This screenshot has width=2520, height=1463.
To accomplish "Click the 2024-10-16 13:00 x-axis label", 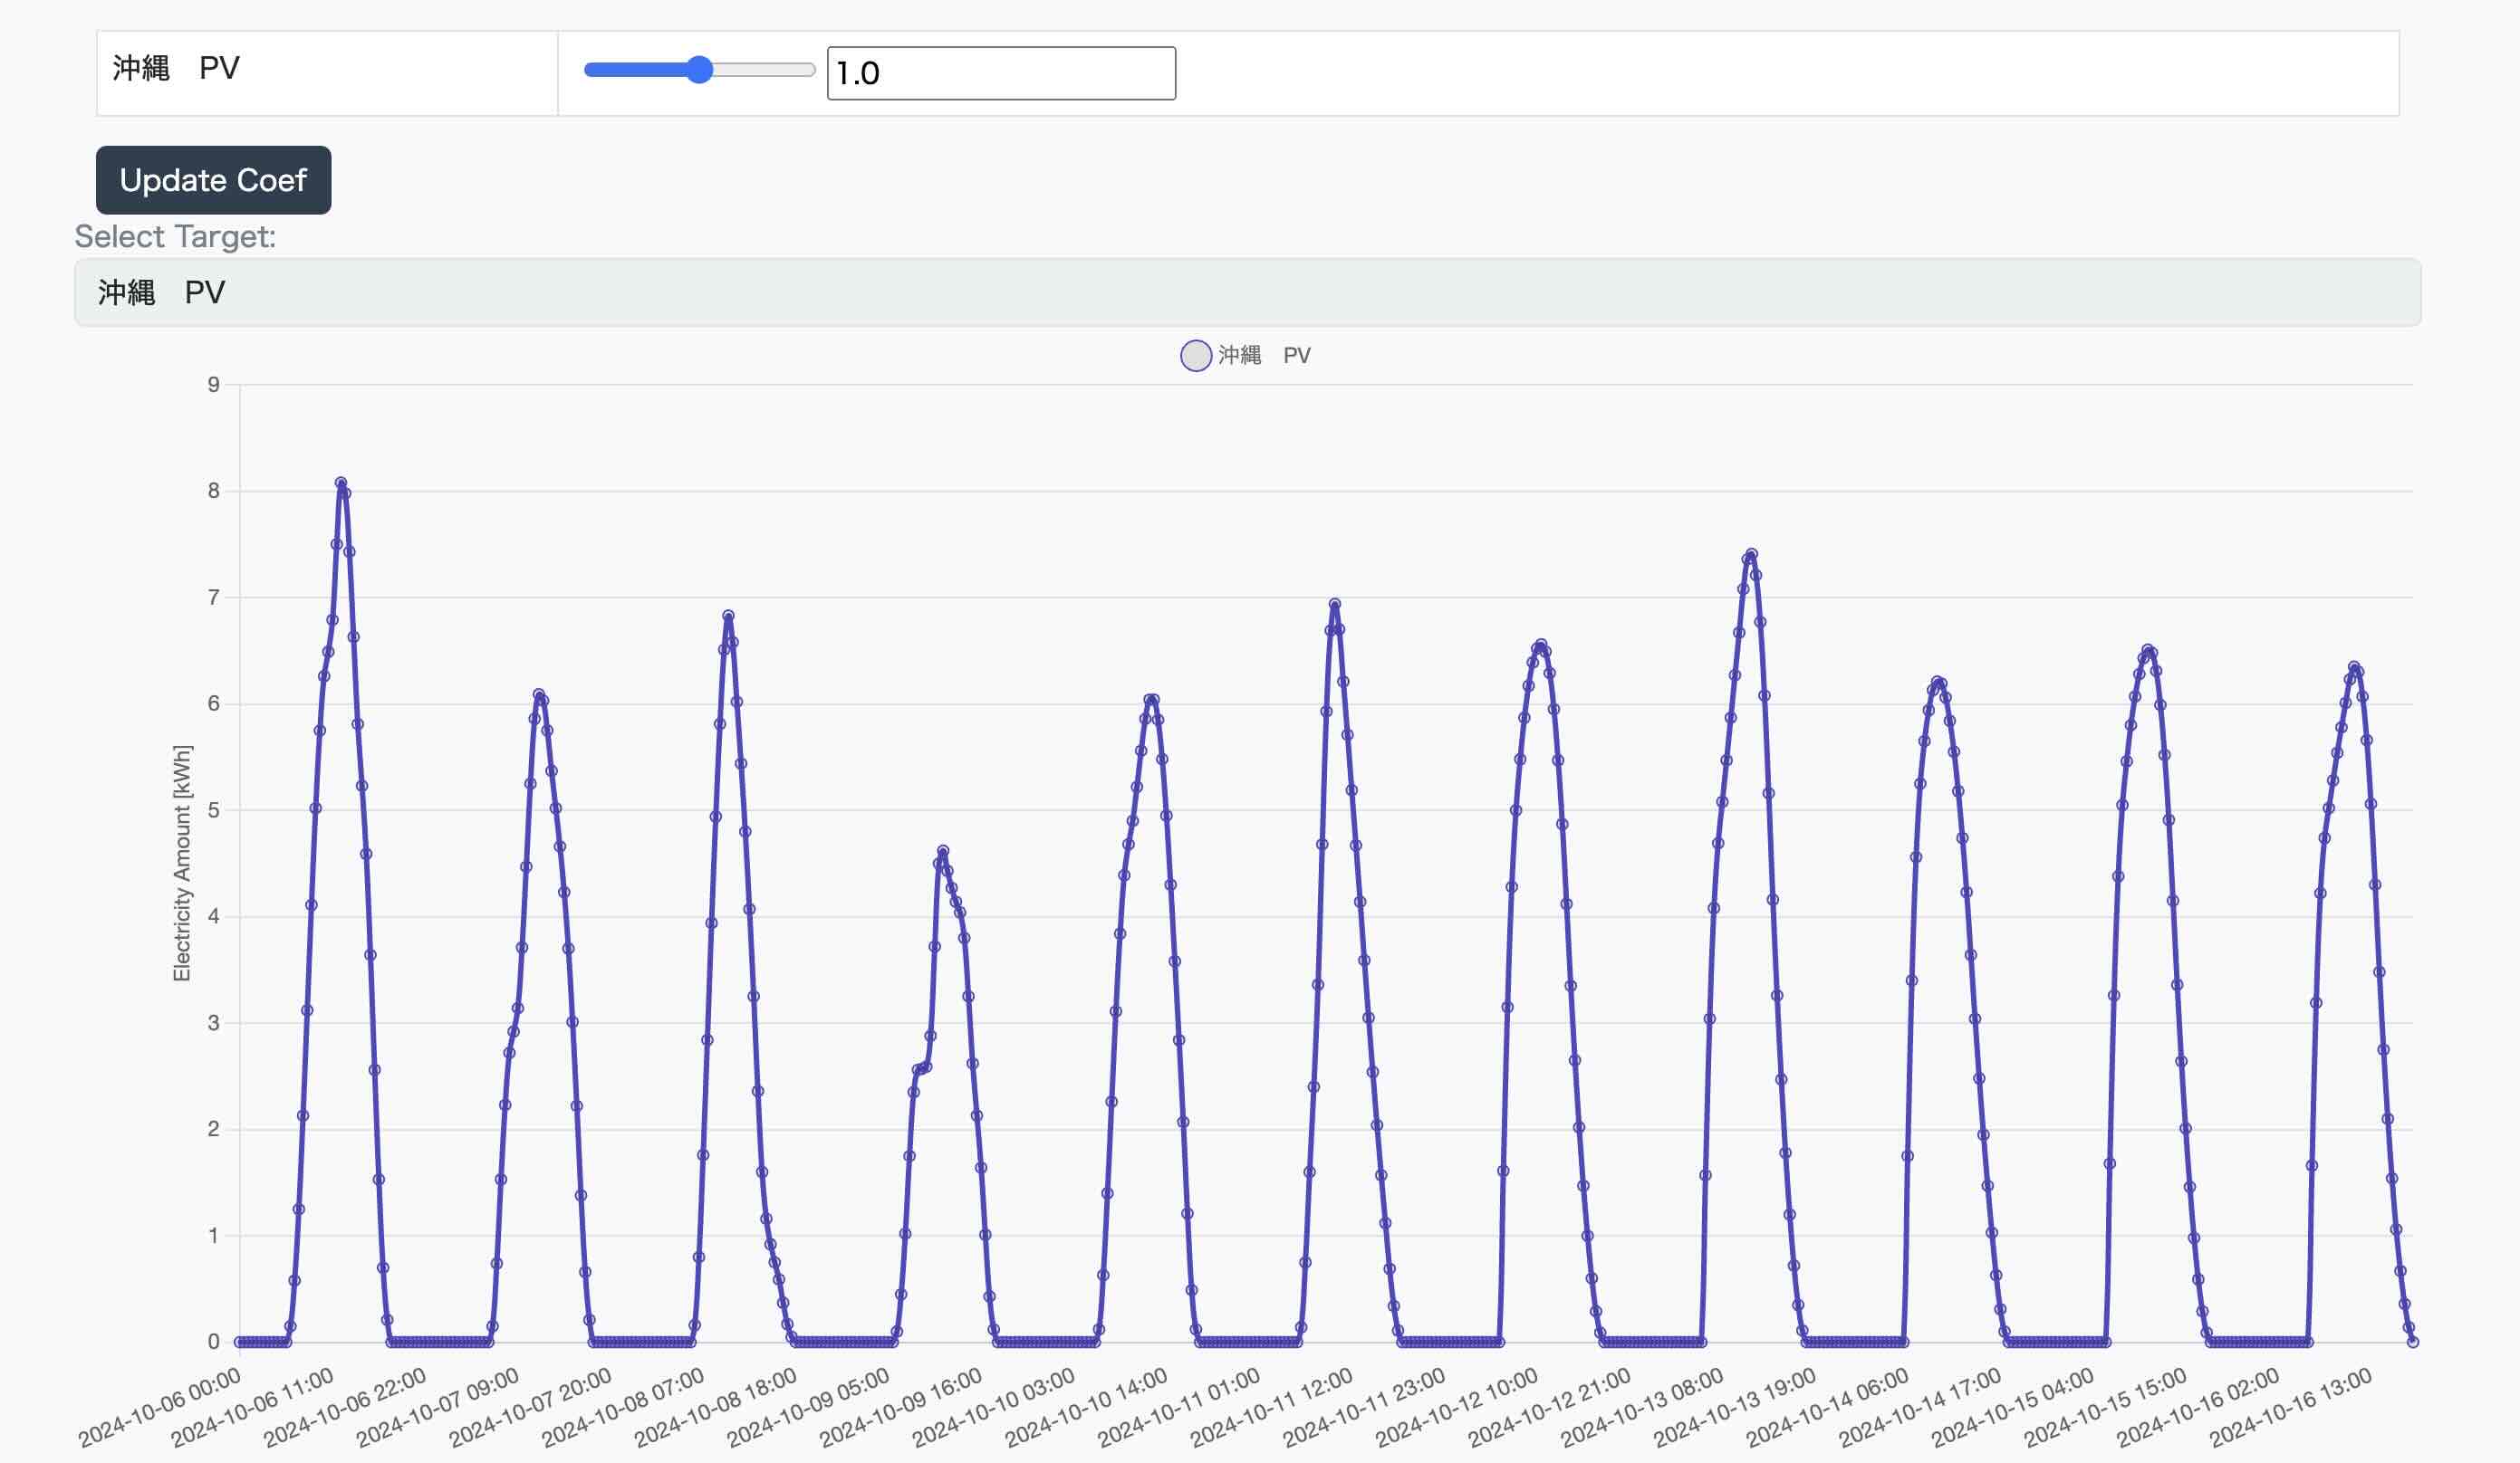I will point(2290,1407).
